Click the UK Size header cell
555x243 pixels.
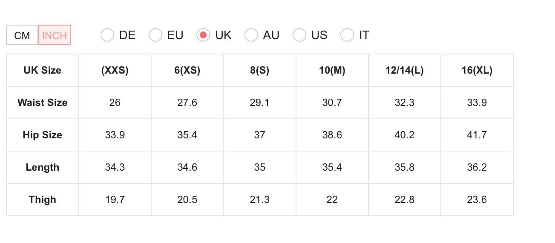click(x=43, y=70)
